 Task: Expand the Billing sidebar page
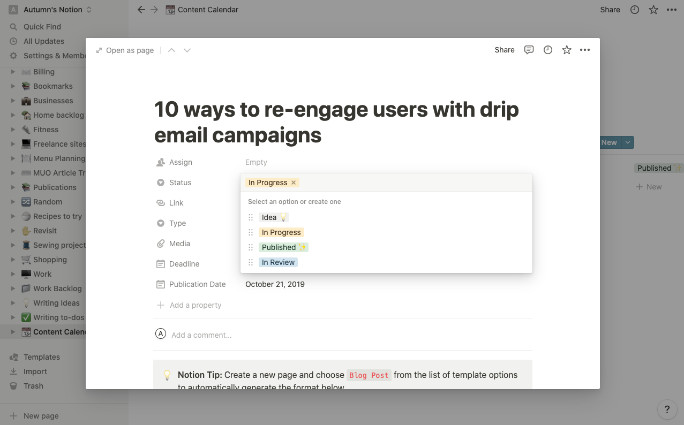click(13, 72)
